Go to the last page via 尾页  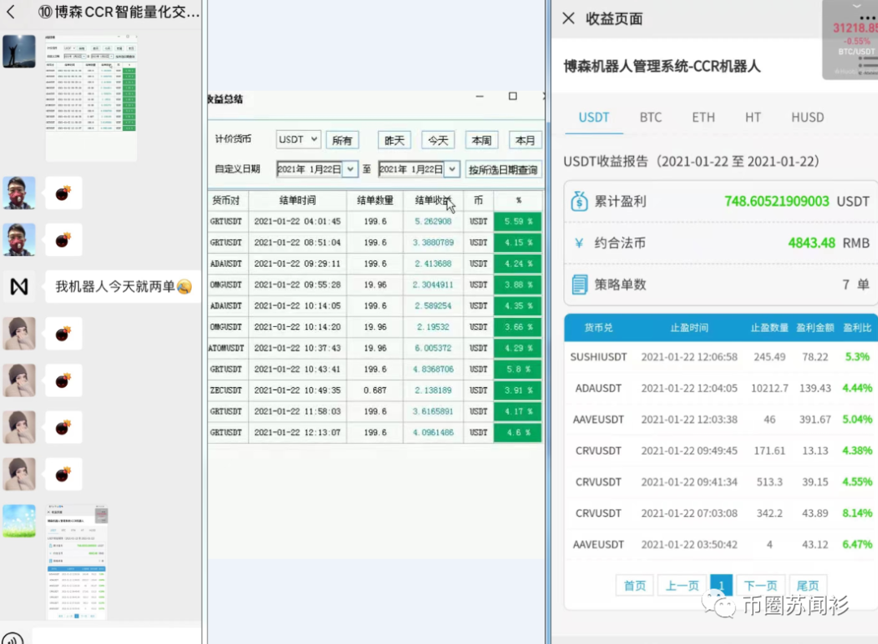pos(807,585)
